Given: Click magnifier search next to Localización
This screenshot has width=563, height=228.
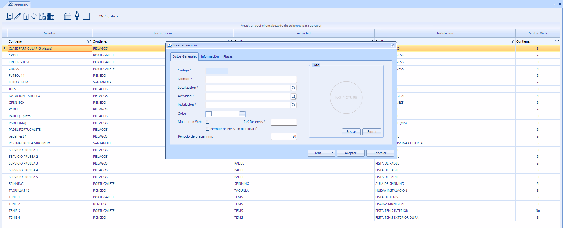Looking at the screenshot, I should click(293, 88).
